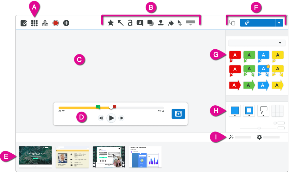Choose the red callout style in second row
The height and width of the screenshot is (172, 289).
click(x=235, y=71)
